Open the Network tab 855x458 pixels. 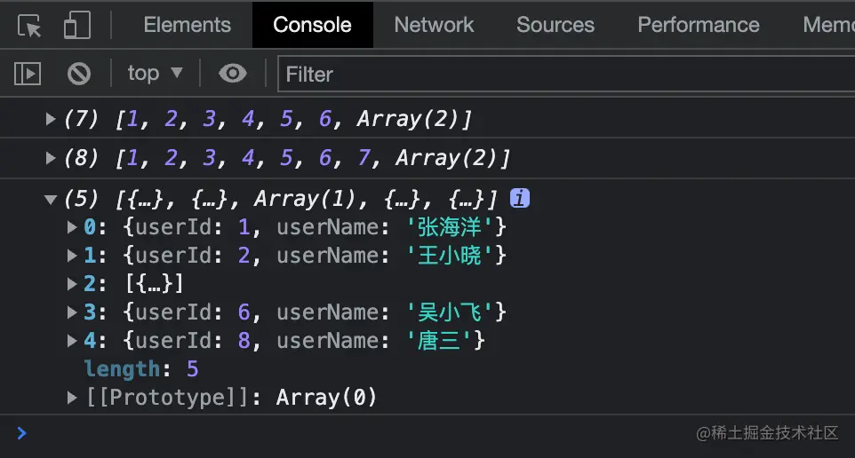(434, 26)
